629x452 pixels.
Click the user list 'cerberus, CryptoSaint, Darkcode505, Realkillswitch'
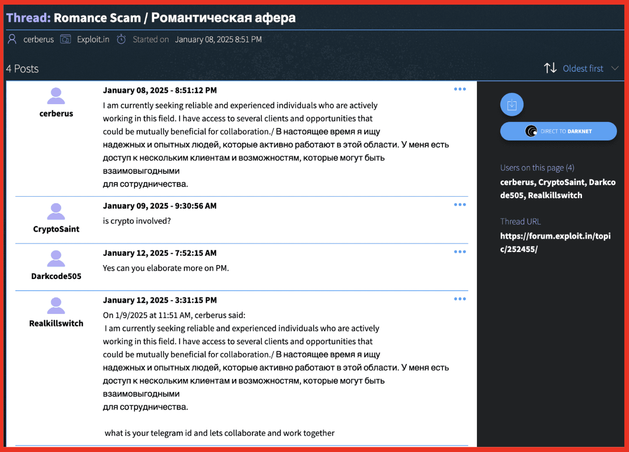[x=558, y=189]
